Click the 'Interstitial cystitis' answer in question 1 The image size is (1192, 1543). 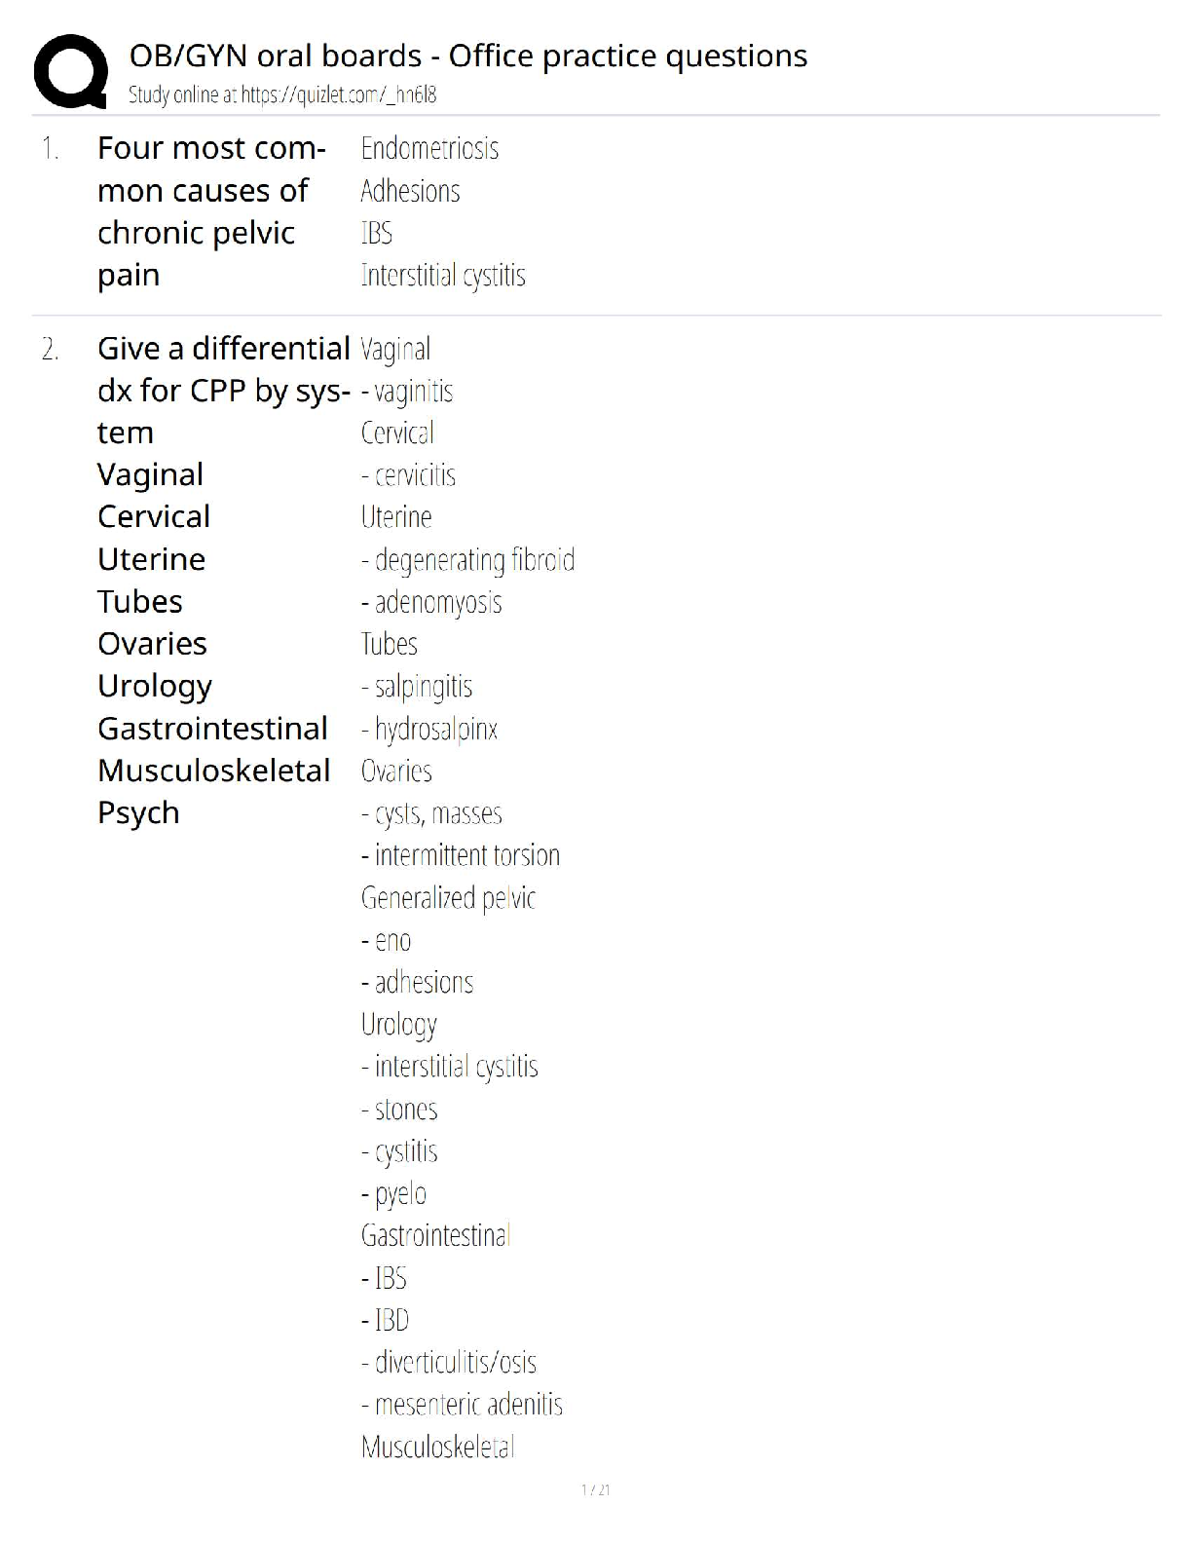coord(443,276)
